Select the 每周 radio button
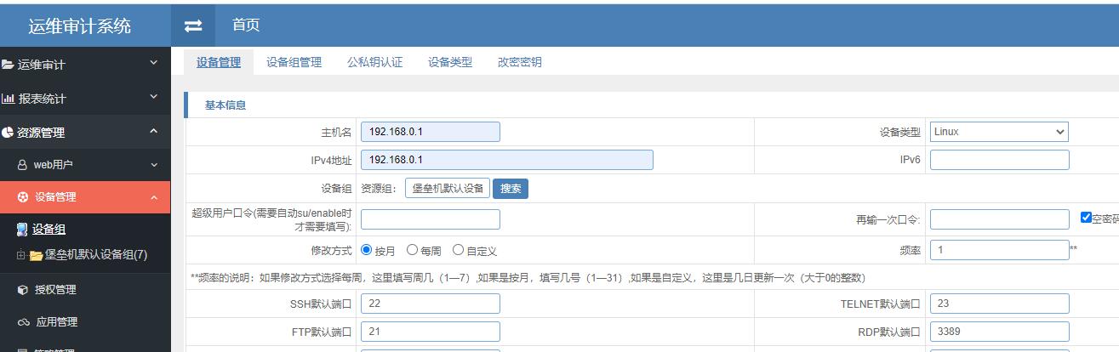Screen dimensions: 1119x352 click(x=412, y=250)
